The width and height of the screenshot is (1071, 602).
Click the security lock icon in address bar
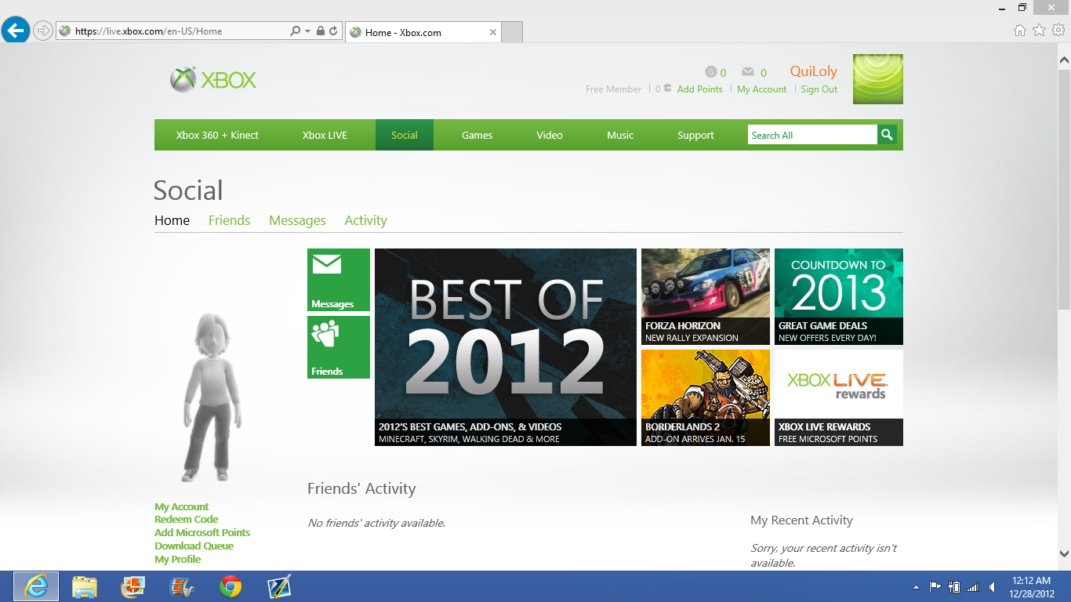click(x=320, y=31)
